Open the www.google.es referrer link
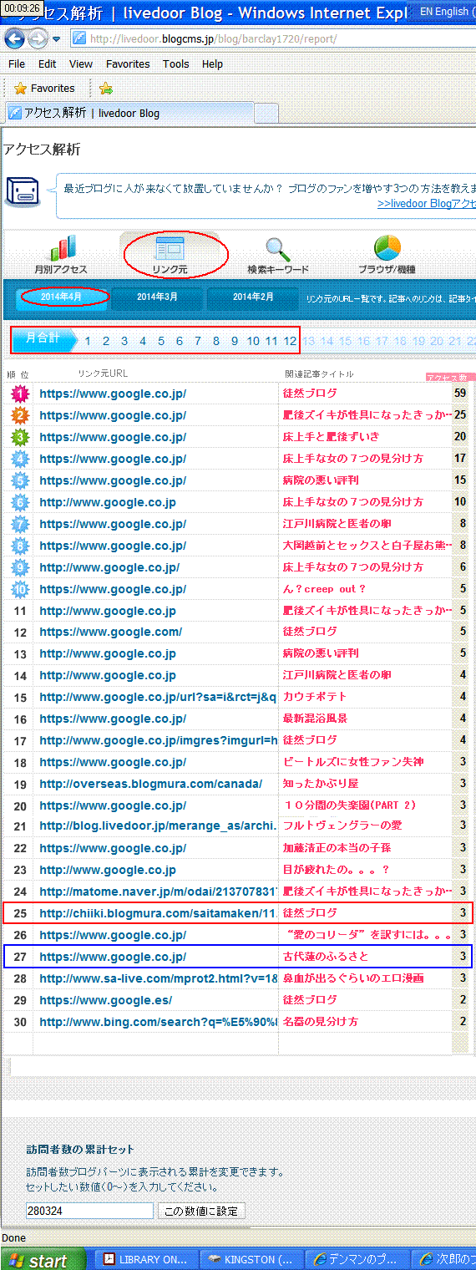The height and width of the screenshot is (1270, 476). click(106, 1000)
